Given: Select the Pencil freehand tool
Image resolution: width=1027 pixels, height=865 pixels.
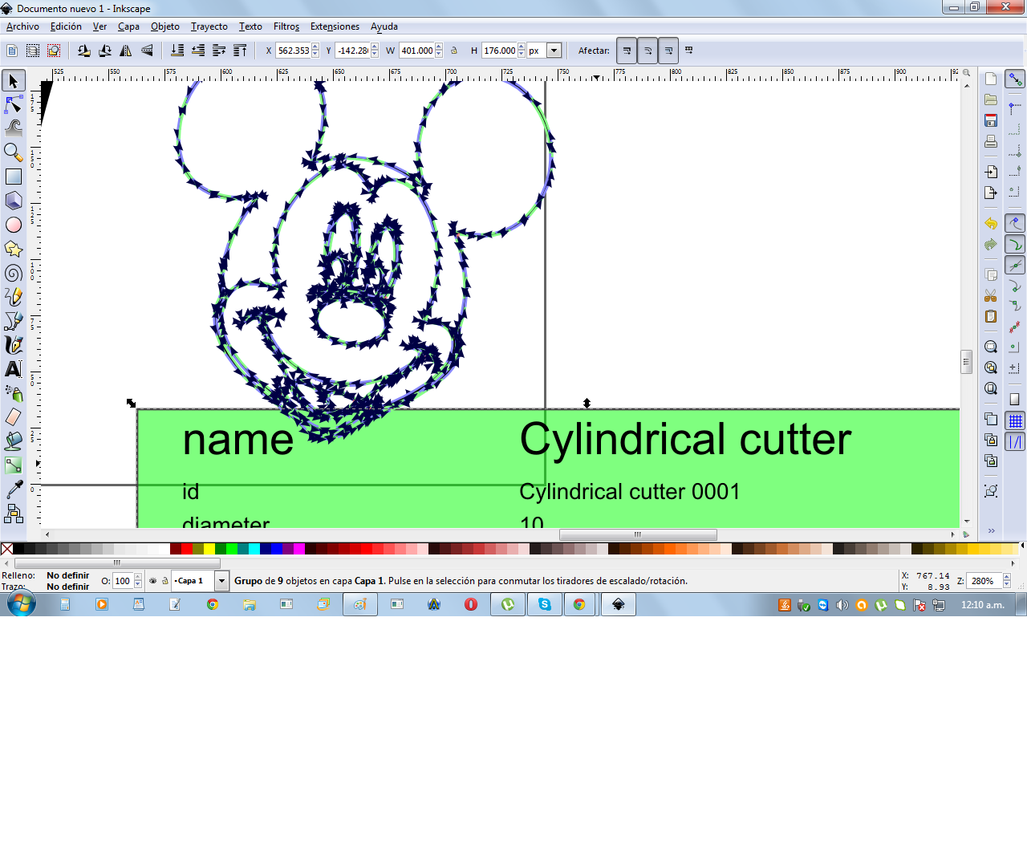Looking at the screenshot, I should (x=14, y=297).
